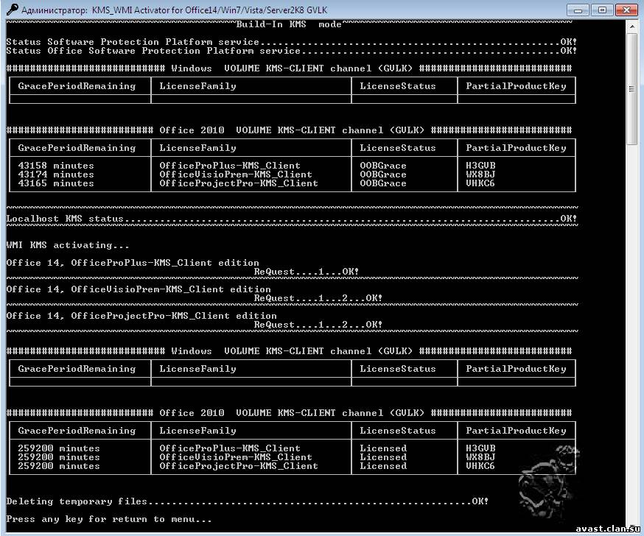Click '43158 minutes' grace period value

(56, 166)
